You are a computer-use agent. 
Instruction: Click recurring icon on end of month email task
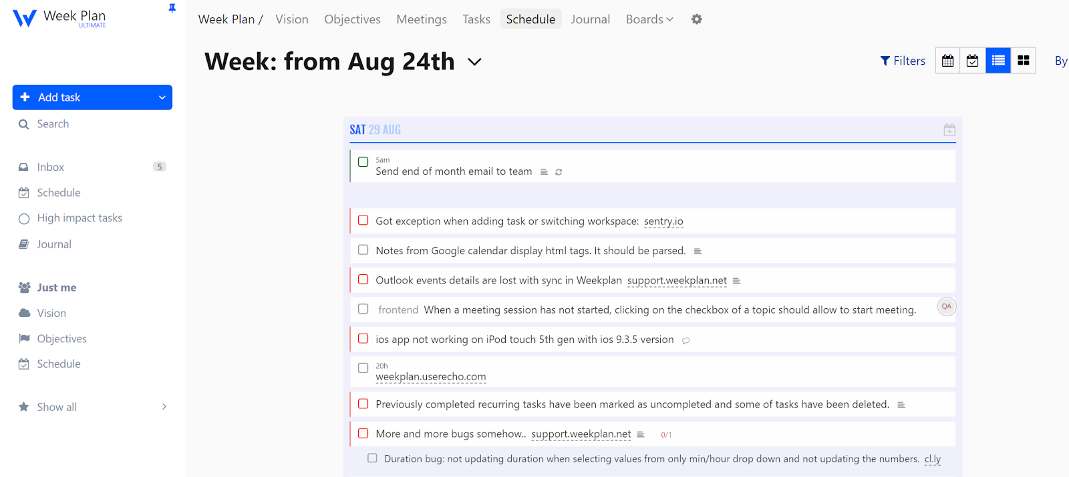(x=559, y=172)
